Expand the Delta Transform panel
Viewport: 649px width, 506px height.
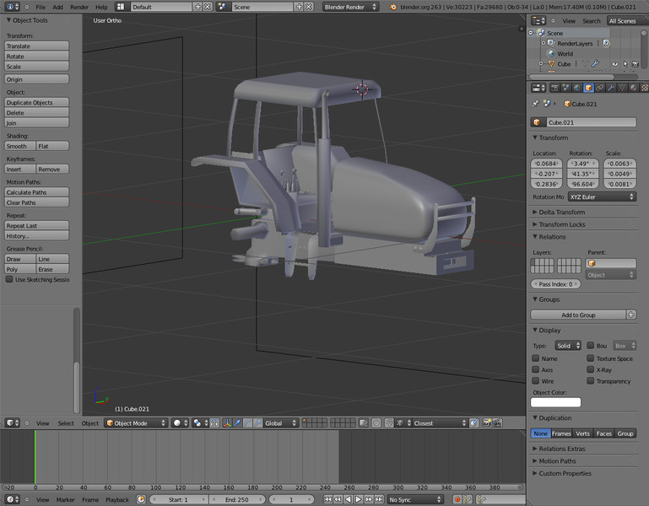(562, 212)
